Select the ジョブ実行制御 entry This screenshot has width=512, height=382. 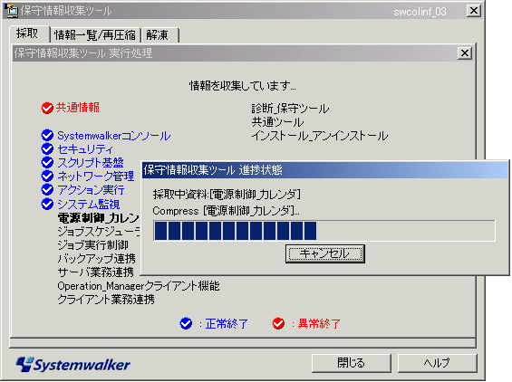[x=92, y=245]
